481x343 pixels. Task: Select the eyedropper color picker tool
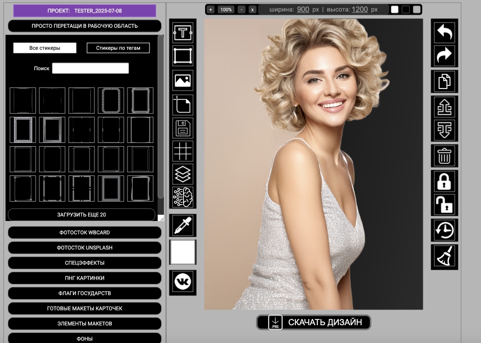pyautogui.click(x=183, y=225)
